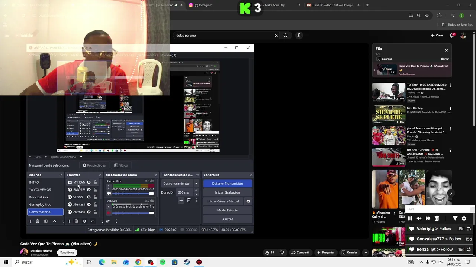
Task: Unlock the MY CAM source
Action: (95, 182)
